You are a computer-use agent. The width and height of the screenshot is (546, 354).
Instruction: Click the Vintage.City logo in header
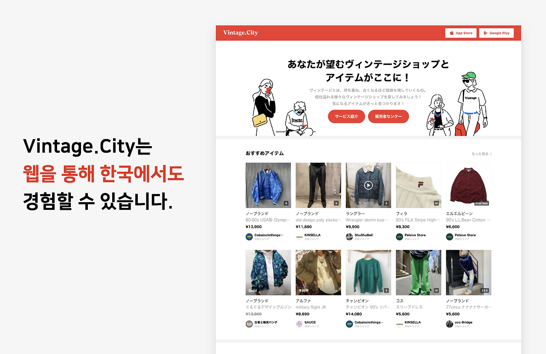coord(241,33)
